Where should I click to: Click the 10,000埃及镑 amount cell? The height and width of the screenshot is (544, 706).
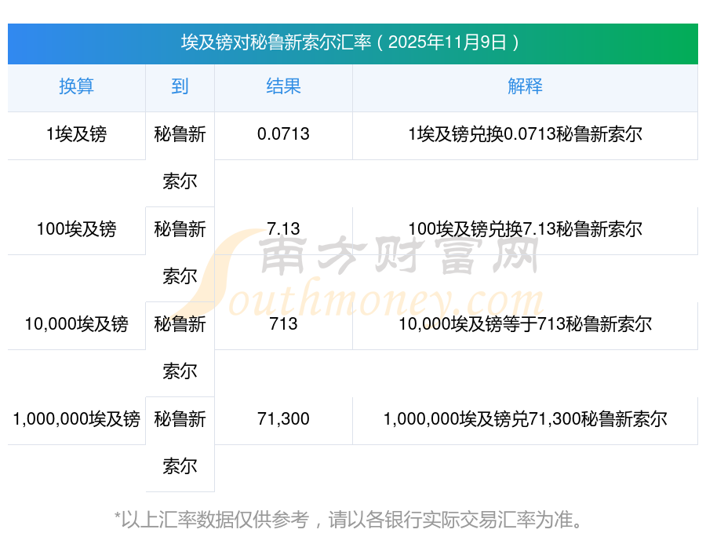(76, 324)
